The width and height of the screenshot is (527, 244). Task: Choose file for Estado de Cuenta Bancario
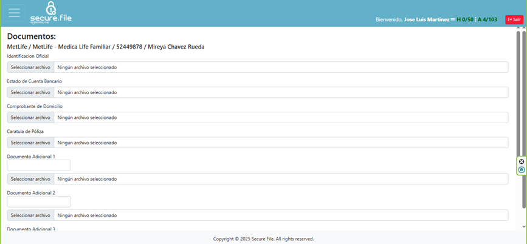coord(30,92)
